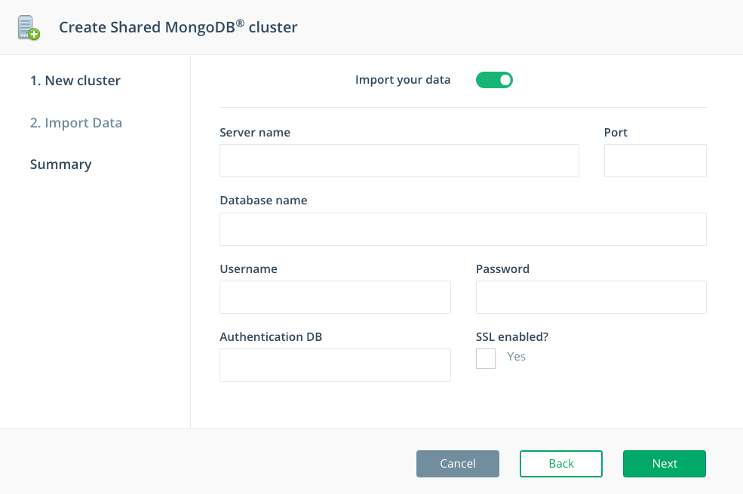The image size is (743, 494).
Task: Proceed with the Next button
Action: (x=665, y=464)
